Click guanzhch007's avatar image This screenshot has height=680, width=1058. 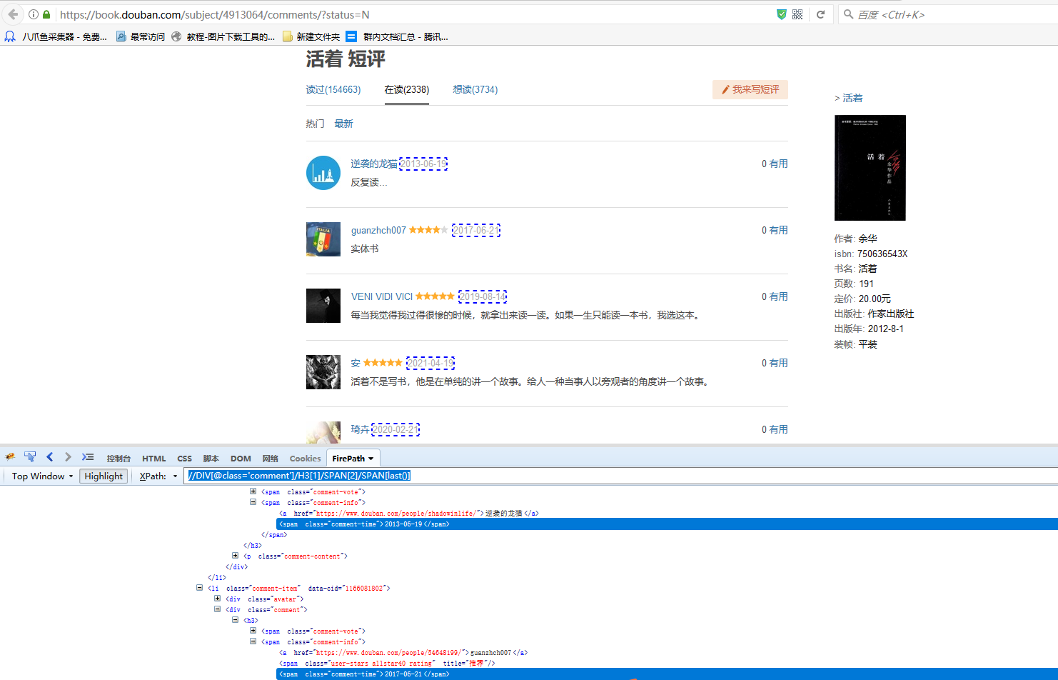coord(323,239)
